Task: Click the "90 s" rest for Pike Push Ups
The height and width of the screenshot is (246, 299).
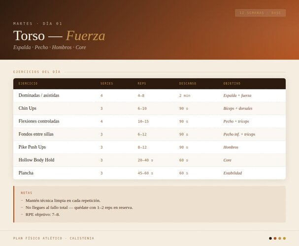Action: 183,148
